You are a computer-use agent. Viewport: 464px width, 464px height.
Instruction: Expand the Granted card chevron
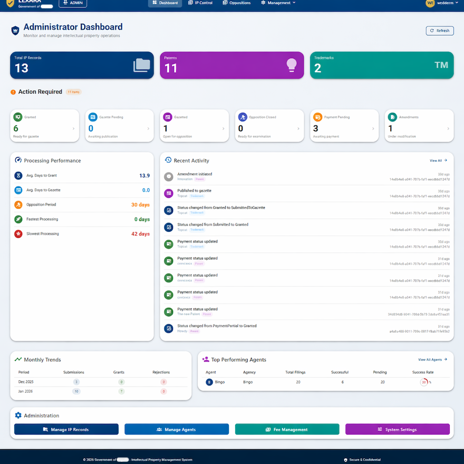tap(73, 129)
